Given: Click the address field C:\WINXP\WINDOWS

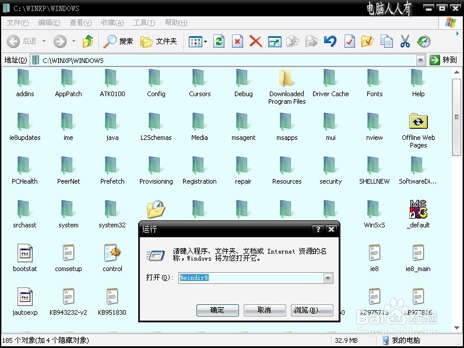Looking at the screenshot, I should tap(223, 61).
